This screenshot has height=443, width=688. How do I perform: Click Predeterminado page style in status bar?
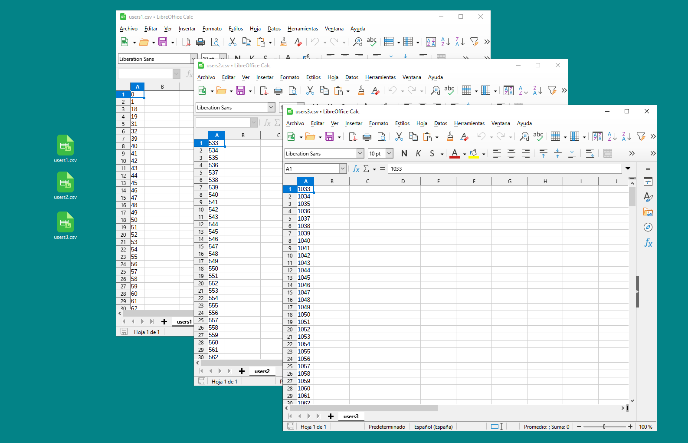coord(387,427)
